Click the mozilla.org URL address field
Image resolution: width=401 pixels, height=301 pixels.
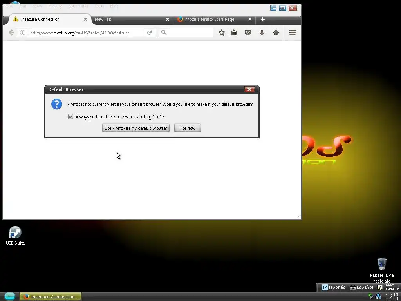pyautogui.click(x=85, y=33)
